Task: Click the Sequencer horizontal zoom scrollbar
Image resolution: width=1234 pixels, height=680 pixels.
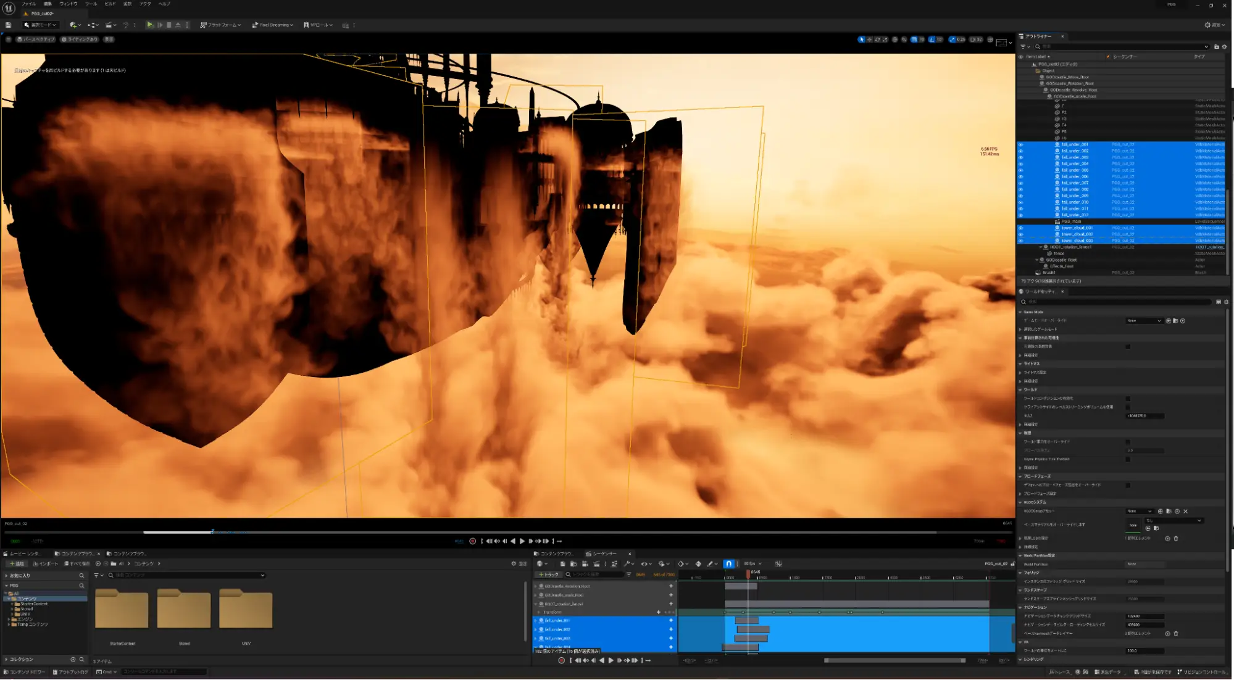Action: tap(895, 660)
